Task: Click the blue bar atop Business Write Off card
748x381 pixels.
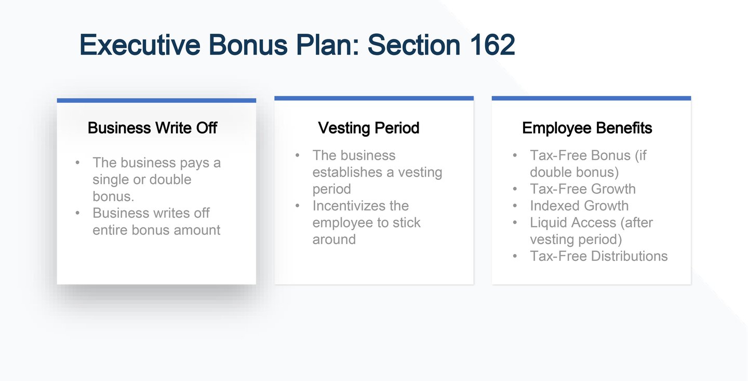Action: pos(156,101)
